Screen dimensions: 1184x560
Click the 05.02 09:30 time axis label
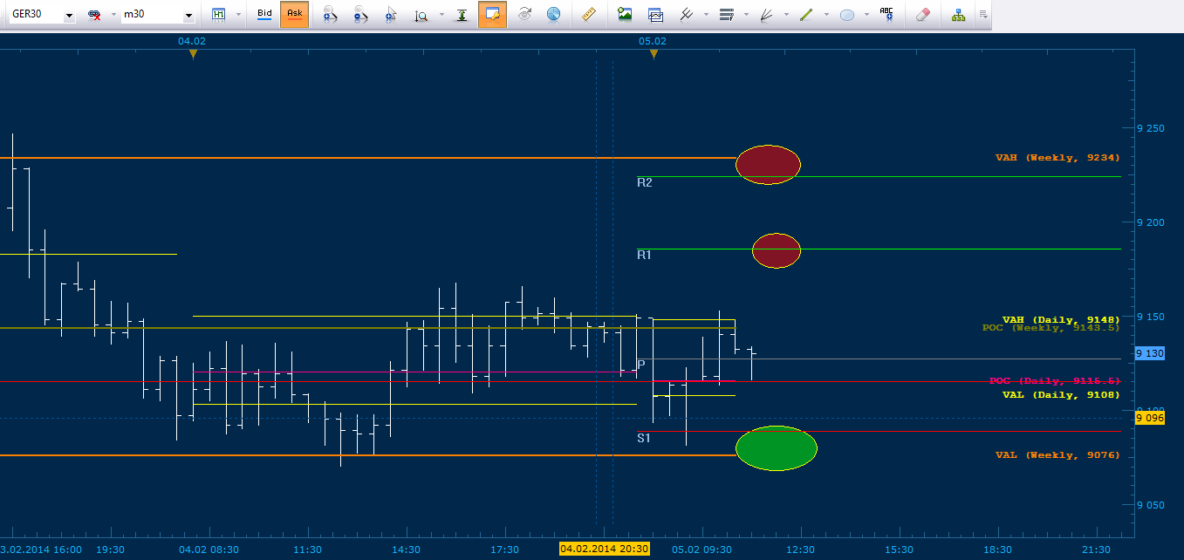702,550
